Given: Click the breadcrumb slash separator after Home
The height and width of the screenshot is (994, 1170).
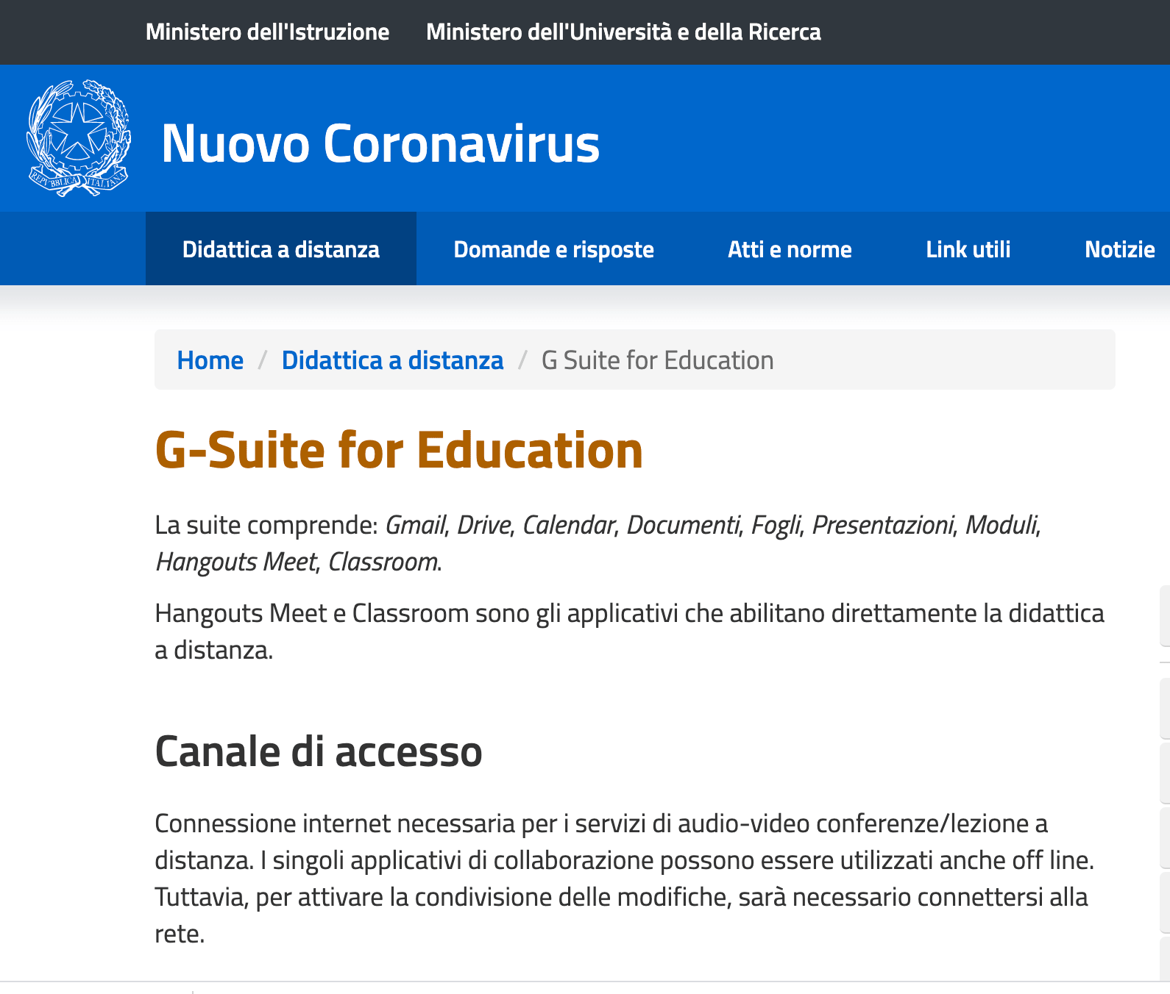Looking at the screenshot, I should pyautogui.click(x=262, y=360).
